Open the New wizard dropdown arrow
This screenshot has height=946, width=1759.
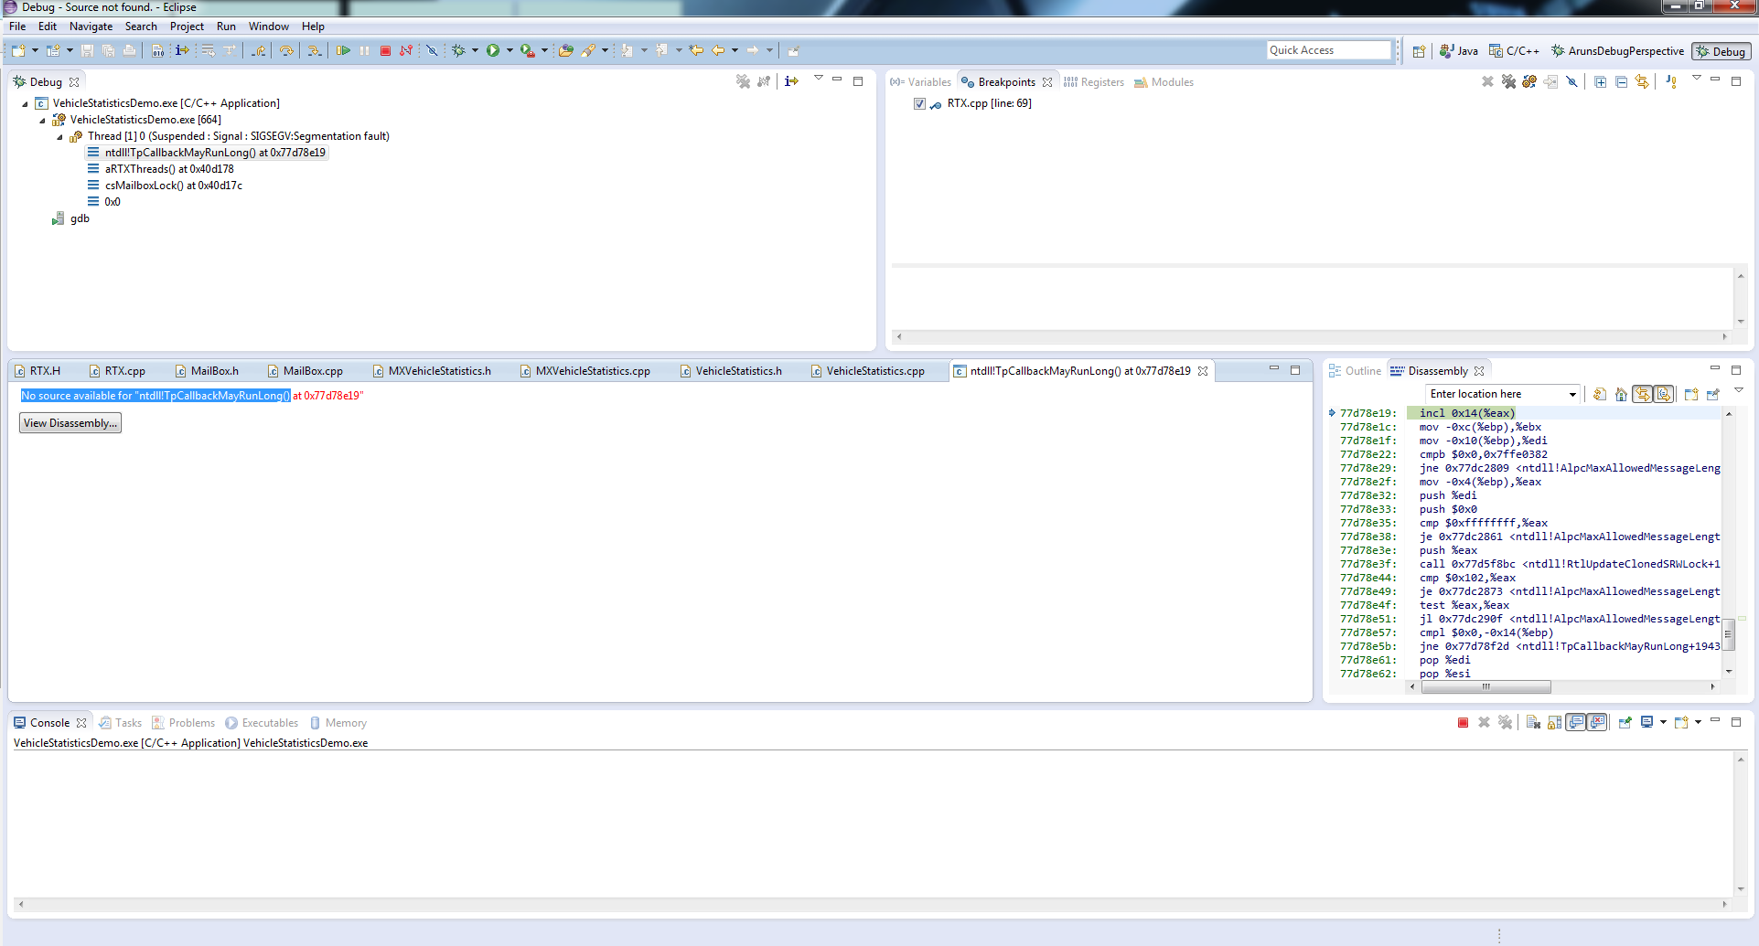(35, 50)
